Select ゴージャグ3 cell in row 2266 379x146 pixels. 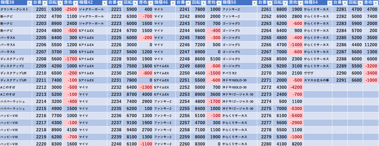tap(239, 45)
